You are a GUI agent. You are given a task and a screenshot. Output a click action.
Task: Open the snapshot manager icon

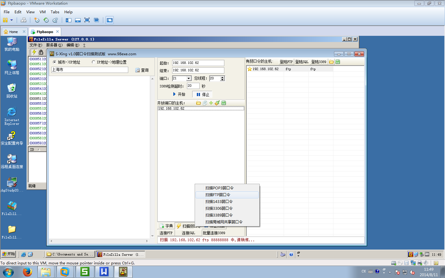click(55, 20)
